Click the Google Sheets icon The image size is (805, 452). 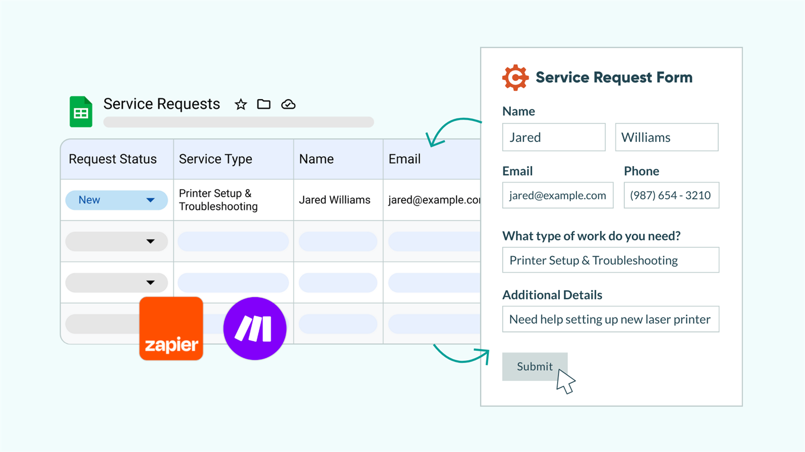click(80, 111)
